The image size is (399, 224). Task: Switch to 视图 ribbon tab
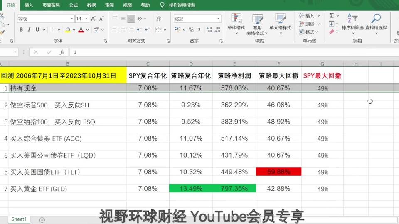pyautogui.click(x=127, y=5)
